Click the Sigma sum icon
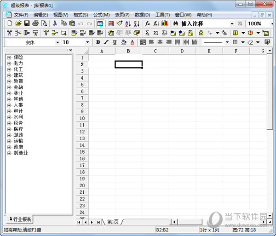 tap(147, 33)
